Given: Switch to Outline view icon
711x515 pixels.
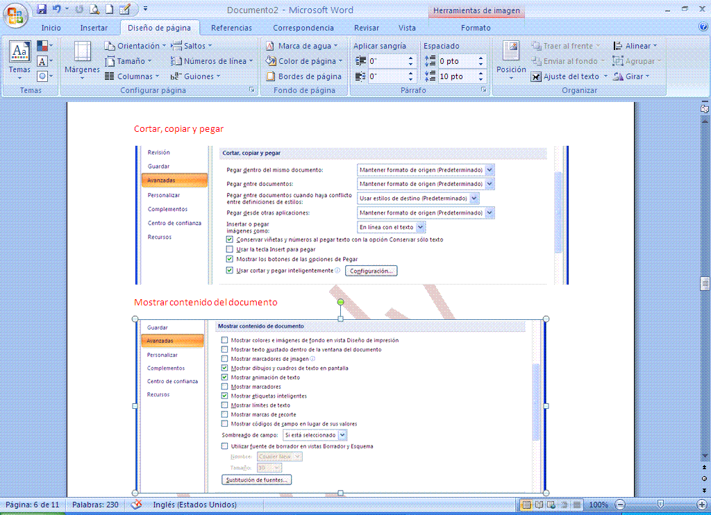Looking at the screenshot, I should 564,505.
